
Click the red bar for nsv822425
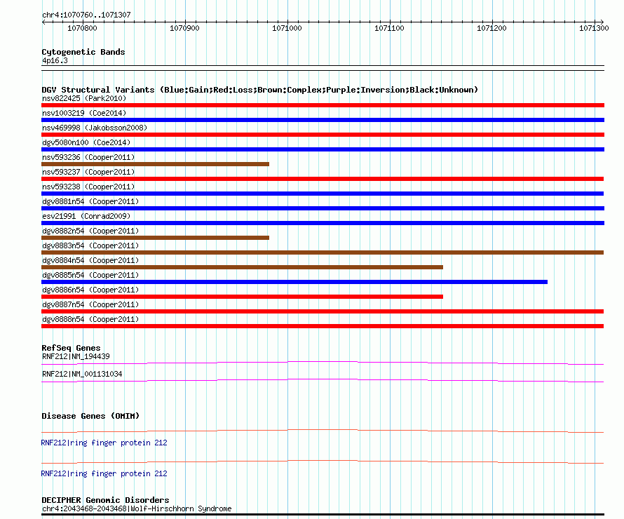click(323, 105)
